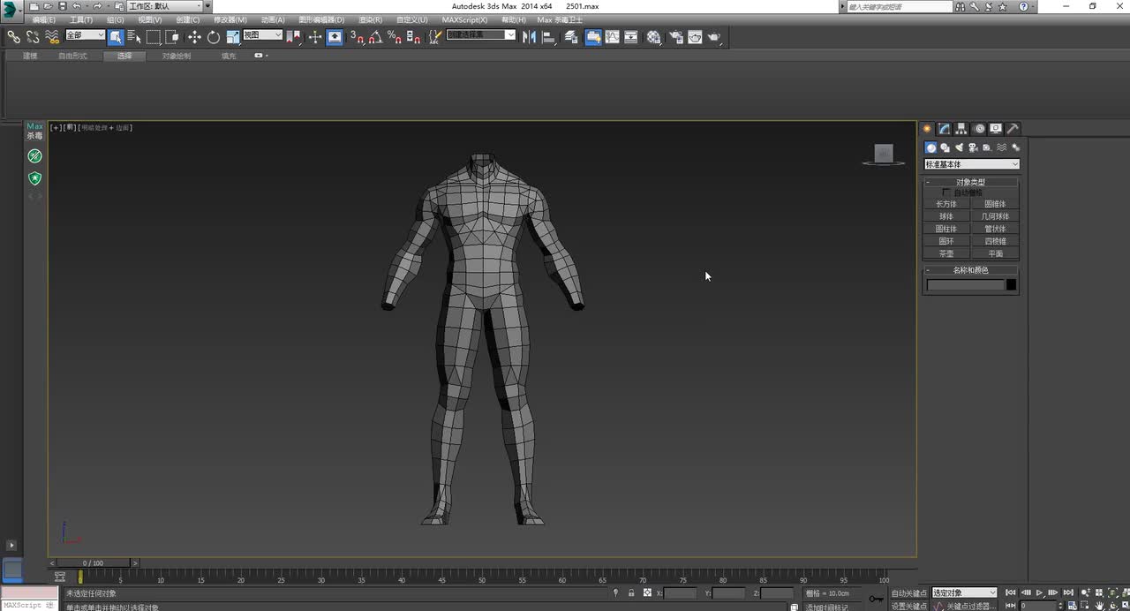Toggle 自动关键点 auto key mode
The width and height of the screenshot is (1130, 611).
click(x=908, y=593)
